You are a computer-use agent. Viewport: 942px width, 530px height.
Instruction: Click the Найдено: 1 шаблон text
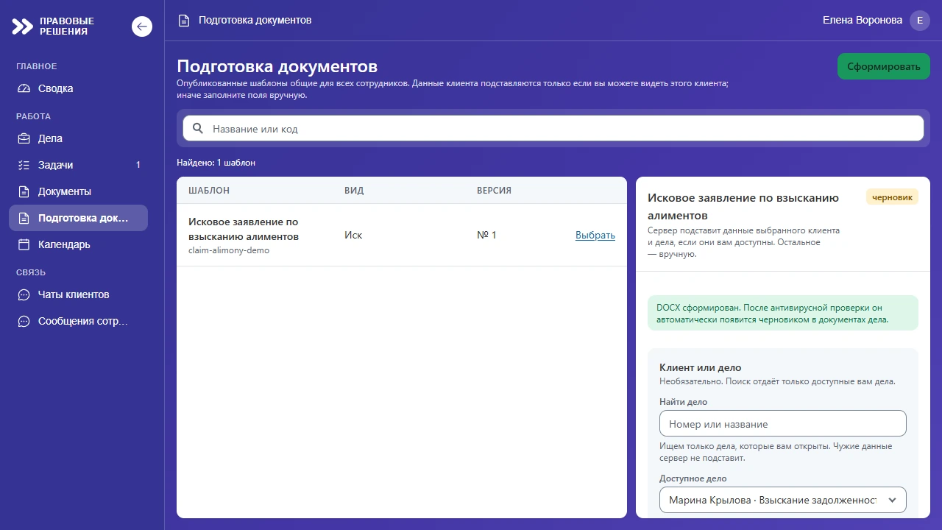tap(216, 163)
